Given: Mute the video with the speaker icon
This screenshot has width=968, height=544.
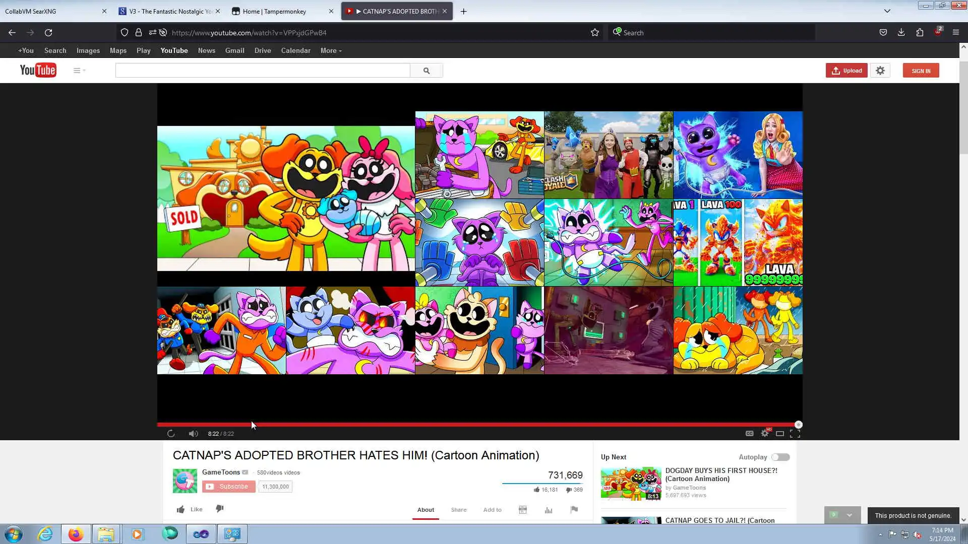Looking at the screenshot, I should 193,434.
